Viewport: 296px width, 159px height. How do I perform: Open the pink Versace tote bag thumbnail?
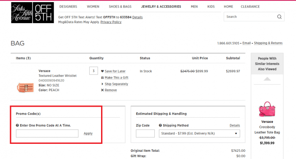[x=267, y=109]
